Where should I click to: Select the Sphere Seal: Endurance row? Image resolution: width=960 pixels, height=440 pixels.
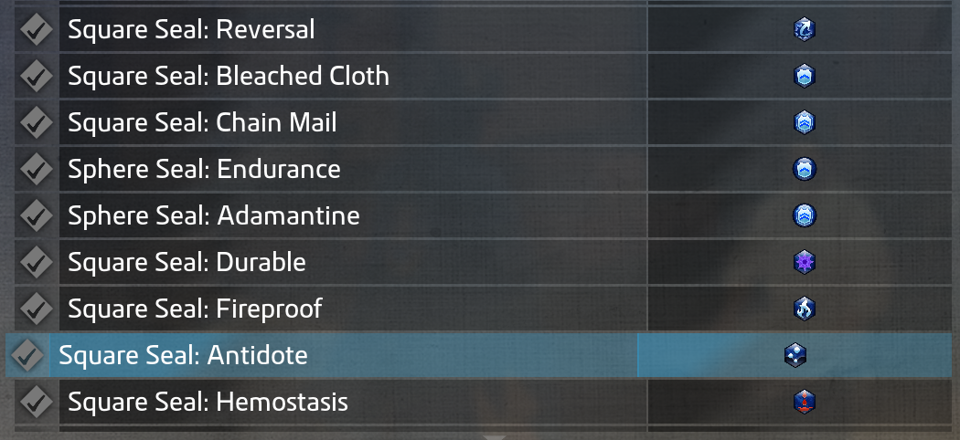pos(204,169)
